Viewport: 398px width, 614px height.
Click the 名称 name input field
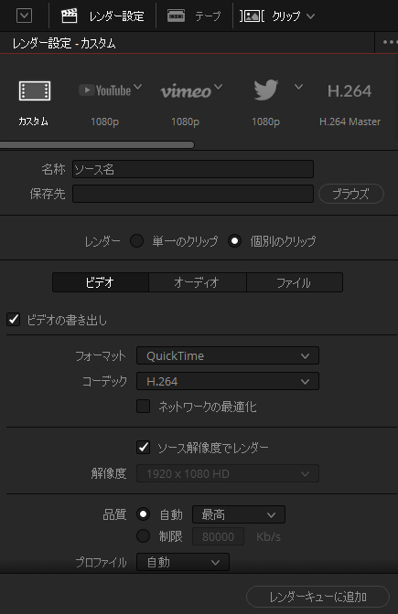pyautogui.click(x=193, y=169)
